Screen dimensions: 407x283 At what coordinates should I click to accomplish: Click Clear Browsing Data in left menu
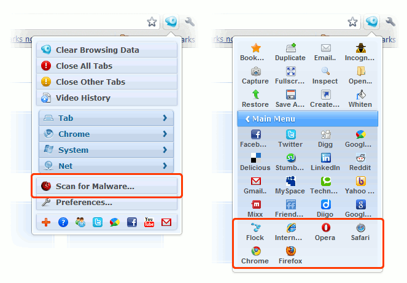pos(107,50)
